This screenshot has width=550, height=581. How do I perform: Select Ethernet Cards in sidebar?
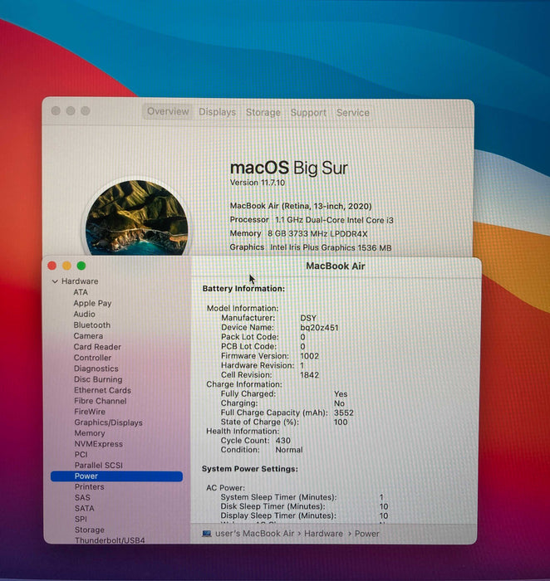(x=102, y=390)
